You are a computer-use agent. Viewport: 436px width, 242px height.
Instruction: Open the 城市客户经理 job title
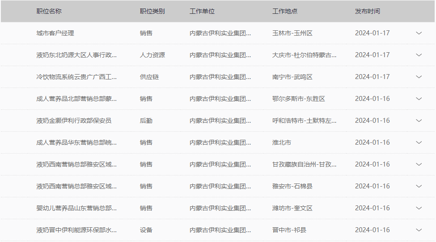point(55,33)
